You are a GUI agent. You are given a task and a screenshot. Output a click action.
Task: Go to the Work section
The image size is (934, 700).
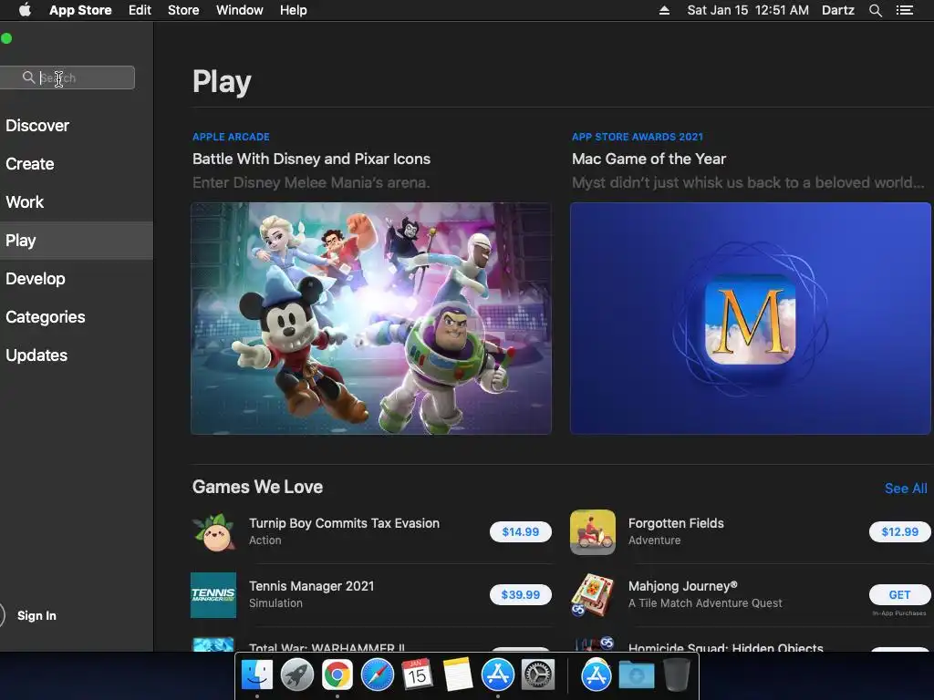coord(25,201)
